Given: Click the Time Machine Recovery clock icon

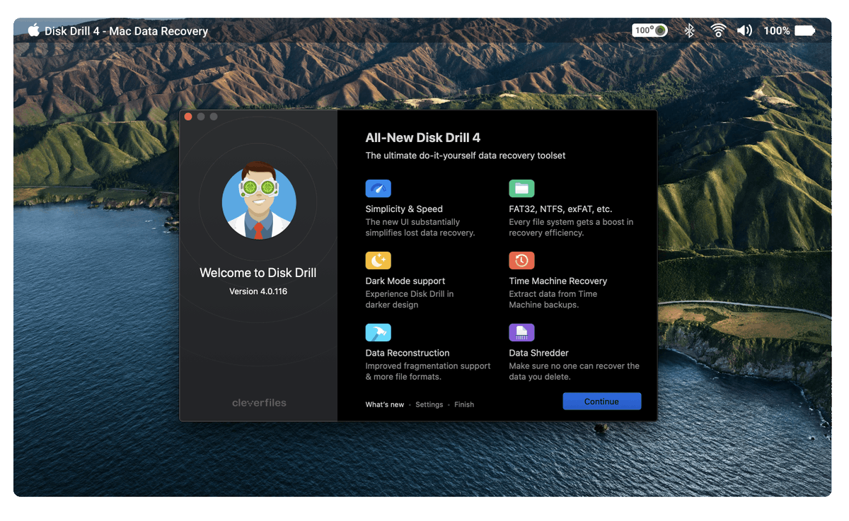Looking at the screenshot, I should 521,260.
